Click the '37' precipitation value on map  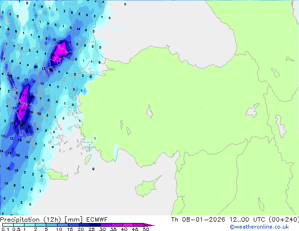[x=23, y=110]
